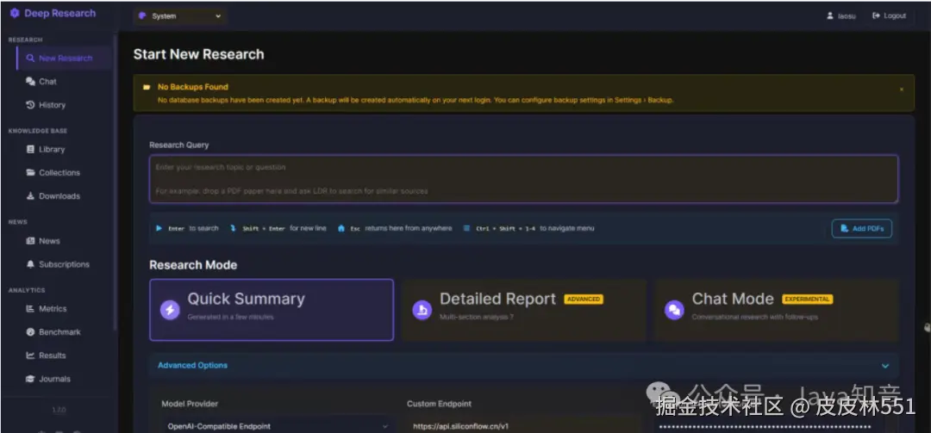
Task: Click the home icon before Esc hint
Action: coord(341,228)
